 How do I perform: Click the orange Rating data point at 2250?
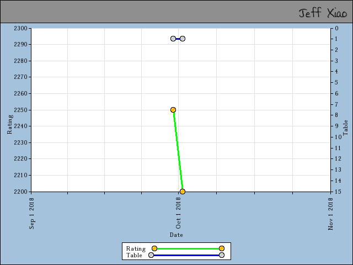[173, 110]
